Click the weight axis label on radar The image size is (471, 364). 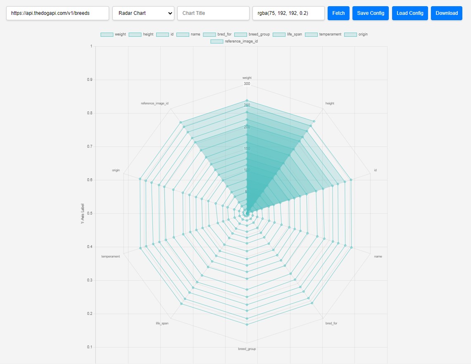pyautogui.click(x=247, y=78)
